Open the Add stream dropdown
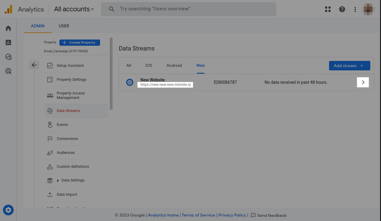The width and height of the screenshot is (381, 221). pos(350,66)
